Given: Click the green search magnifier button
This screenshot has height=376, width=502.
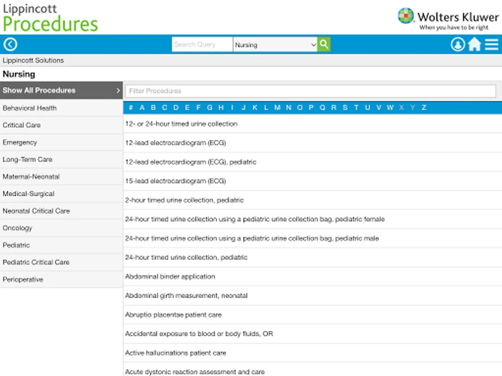Looking at the screenshot, I should coord(324,44).
